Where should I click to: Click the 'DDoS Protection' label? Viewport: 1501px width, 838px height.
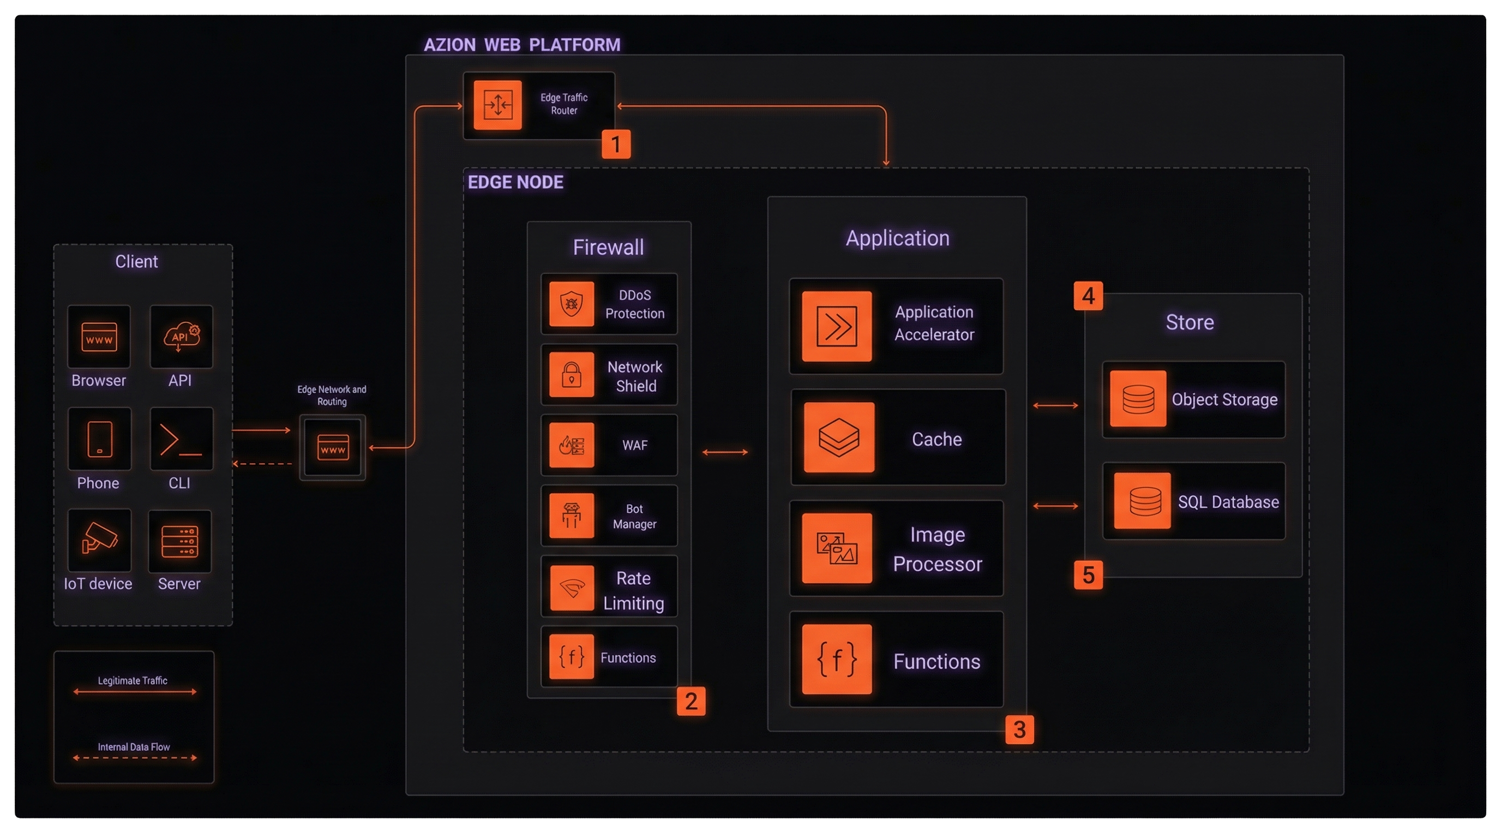634,304
